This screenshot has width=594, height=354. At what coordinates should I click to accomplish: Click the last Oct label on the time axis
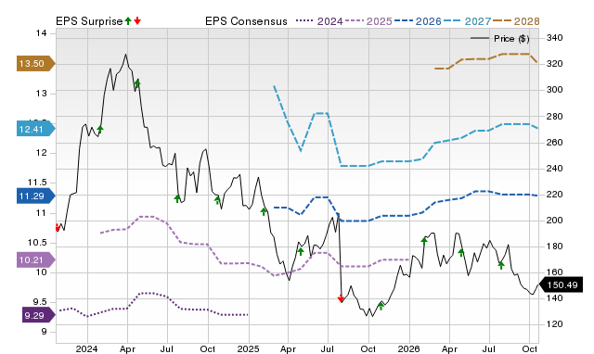pyautogui.click(x=530, y=348)
